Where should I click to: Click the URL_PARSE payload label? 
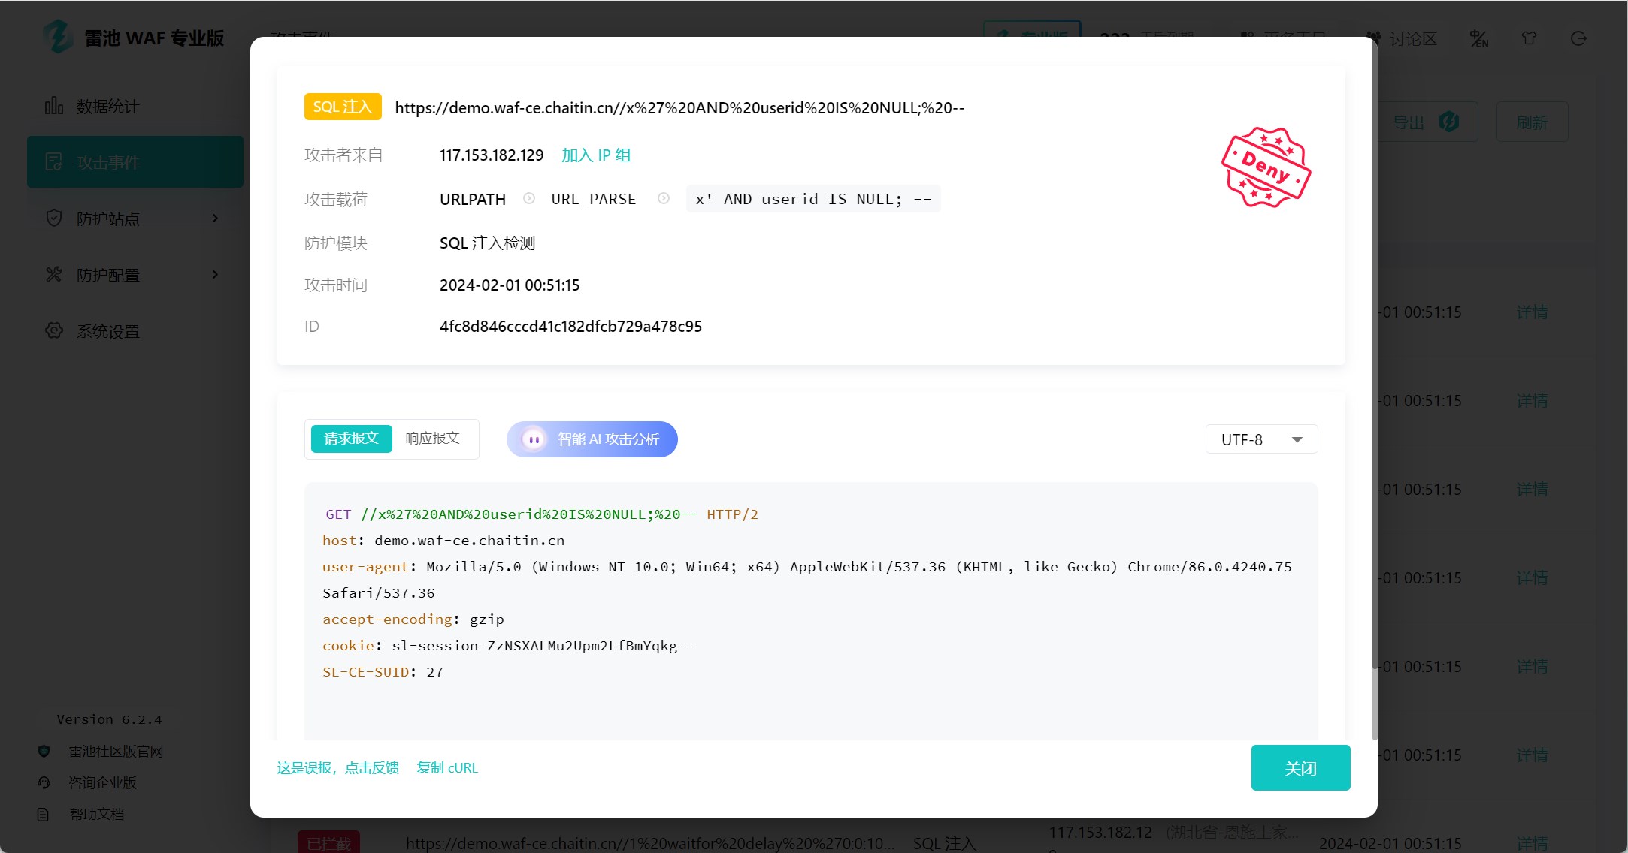coord(594,199)
